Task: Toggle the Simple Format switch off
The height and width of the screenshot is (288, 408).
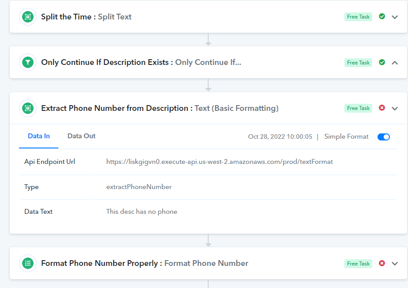Action: (x=384, y=137)
